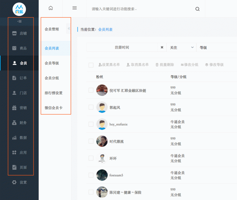Click the 粉丝 column header

99,77
